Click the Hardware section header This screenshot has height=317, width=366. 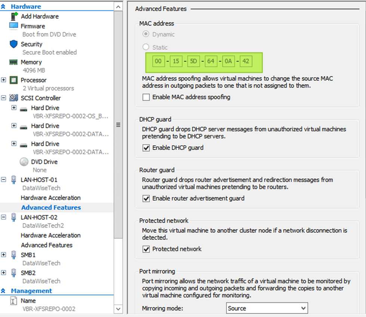tap(26, 6)
